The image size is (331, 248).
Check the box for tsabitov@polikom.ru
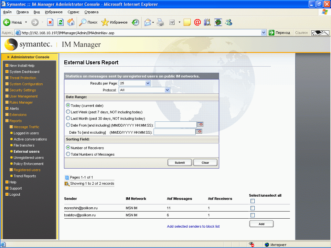pyautogui.click(x=252, y=215)
